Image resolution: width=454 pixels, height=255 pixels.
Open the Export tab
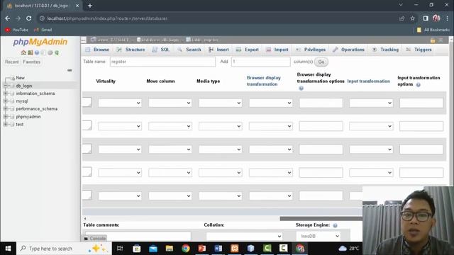click(x=248, y=50)
